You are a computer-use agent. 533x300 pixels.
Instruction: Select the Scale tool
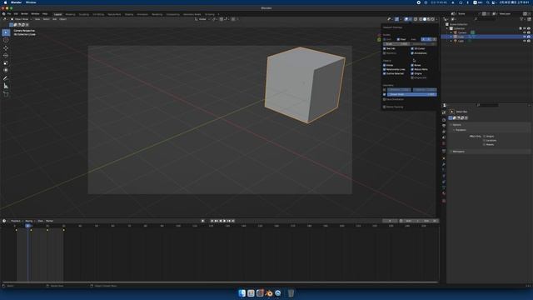pos(6,62)
